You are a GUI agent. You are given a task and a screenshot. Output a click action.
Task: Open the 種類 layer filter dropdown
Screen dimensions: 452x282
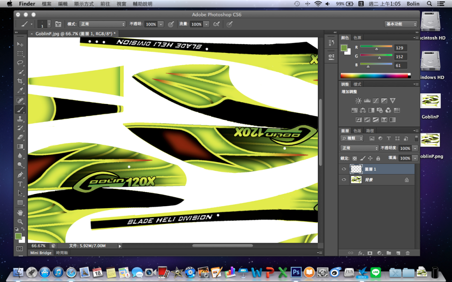coord(352,138)
